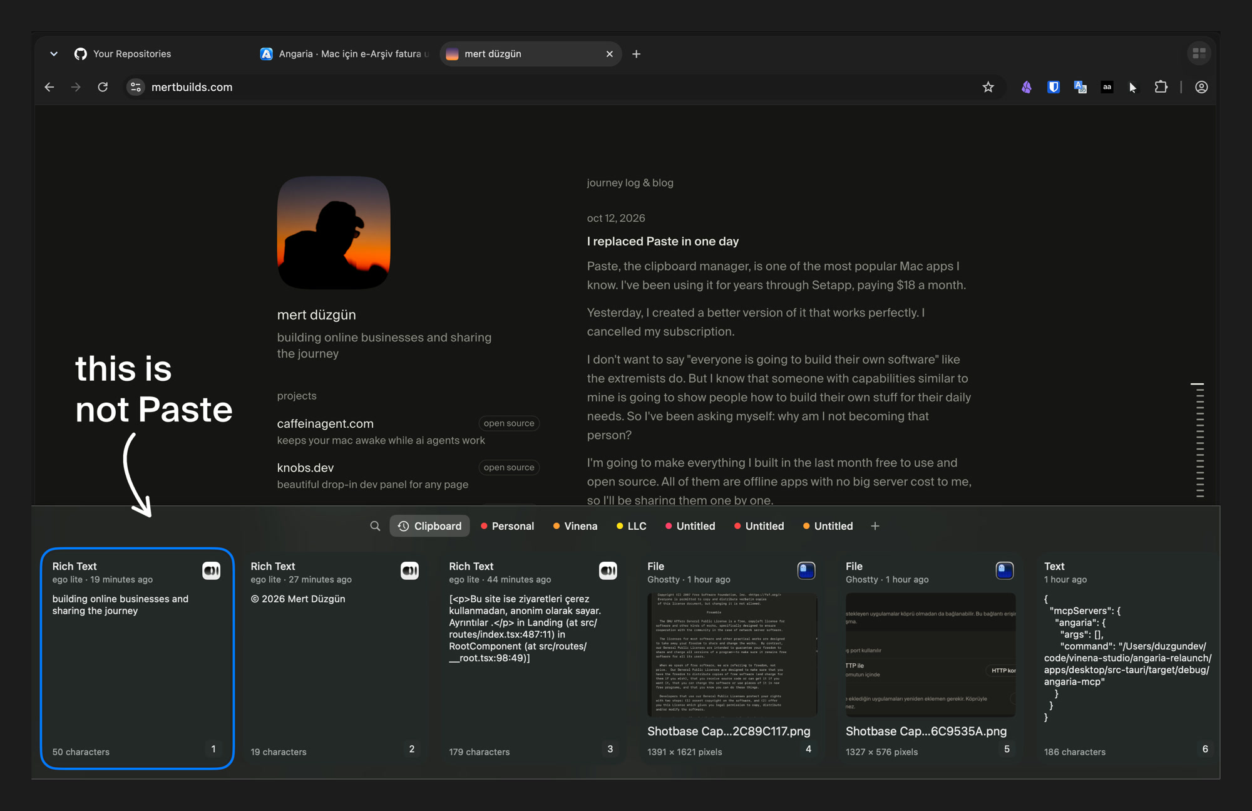The image size is (1252, 811).
Task: Open the translate extension icon
Action: (1080, 87)
